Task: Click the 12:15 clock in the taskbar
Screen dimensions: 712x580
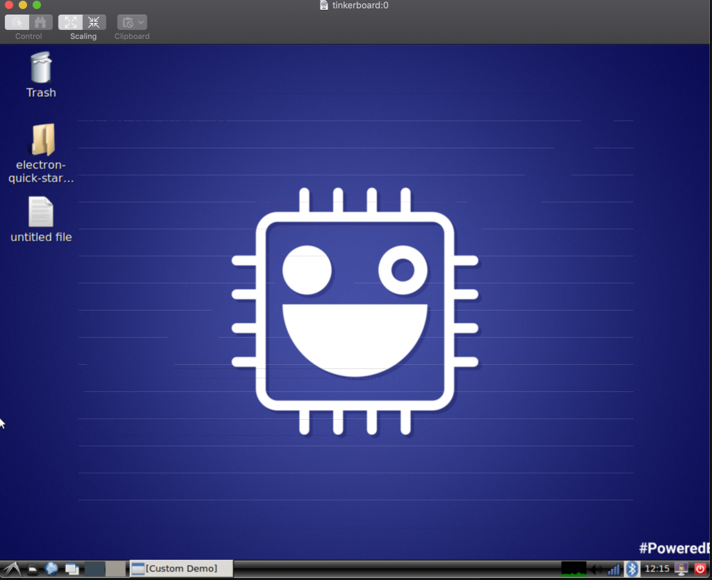Action: tap(657, 569)
